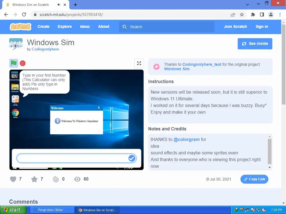This screenshot has height=214, width=286.
Task: Go forward in browser history
Action: tap(15, 14)
